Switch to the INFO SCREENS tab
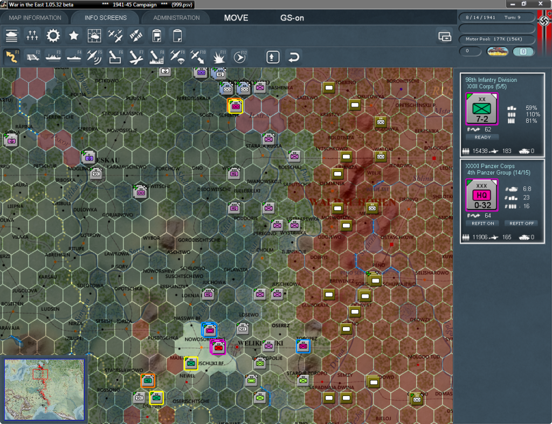 (x=105, y=18)
